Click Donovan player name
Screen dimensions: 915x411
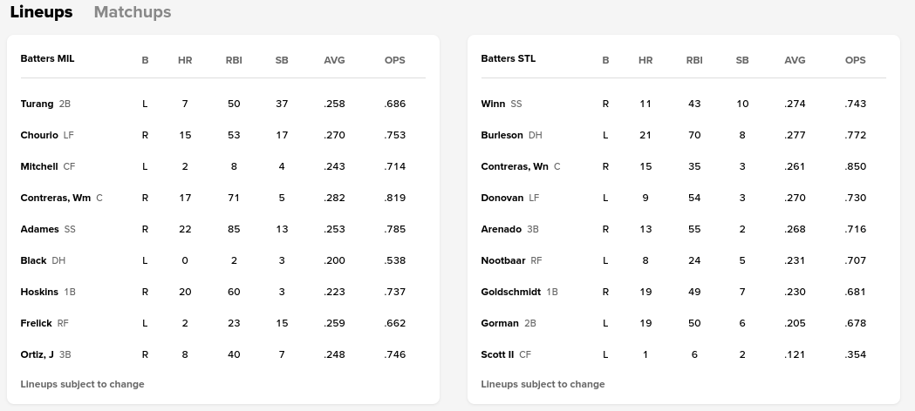coord(502,198)
